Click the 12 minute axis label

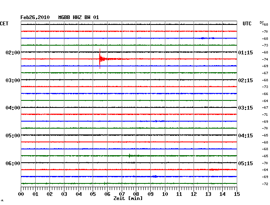[x=194, y=194]
